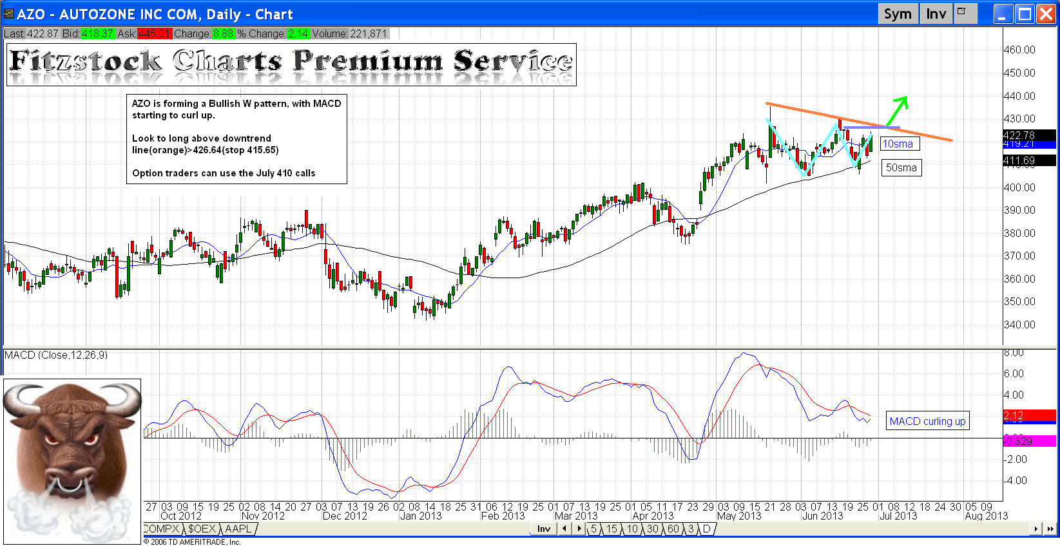This screenshot has height=546, width=1060.
Task: Click the right arrow beside bottom Inv
Action: click(579, 529)
